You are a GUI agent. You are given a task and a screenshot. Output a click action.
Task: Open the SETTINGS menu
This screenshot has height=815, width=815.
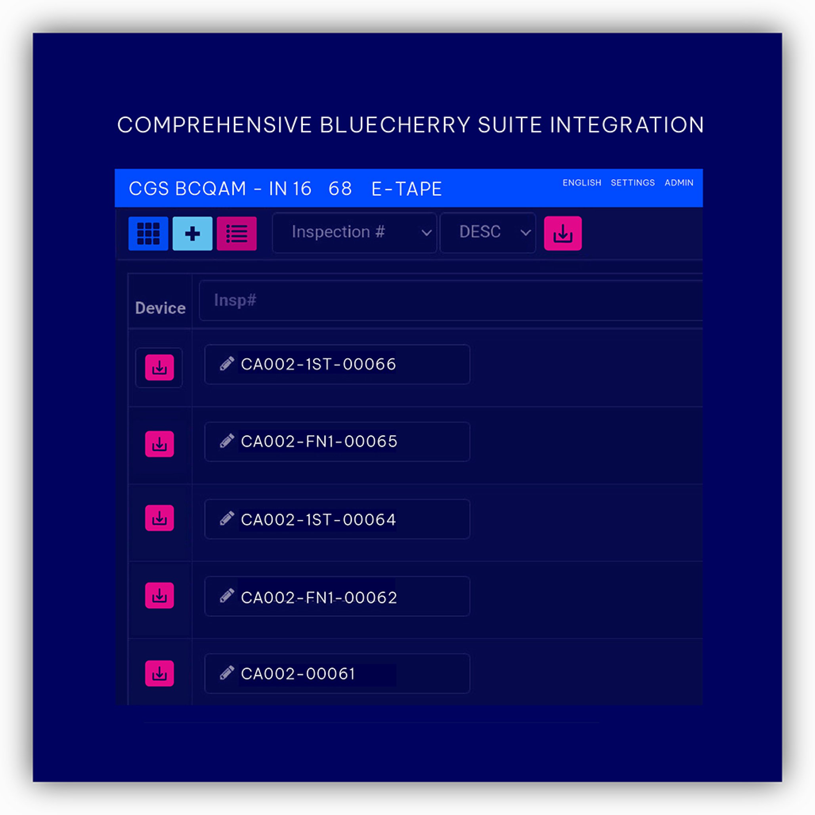[632, 183]
